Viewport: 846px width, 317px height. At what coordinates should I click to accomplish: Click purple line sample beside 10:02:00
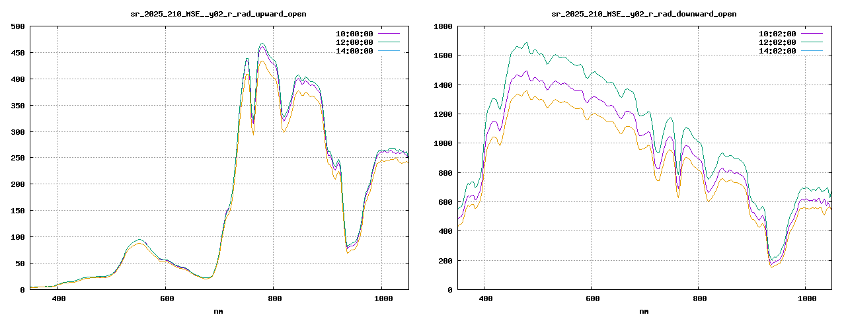(812, 33)
